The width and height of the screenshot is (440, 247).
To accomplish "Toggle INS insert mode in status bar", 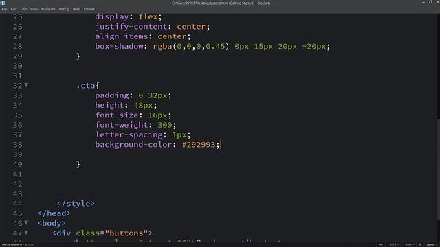I will [x=381, y=244].
